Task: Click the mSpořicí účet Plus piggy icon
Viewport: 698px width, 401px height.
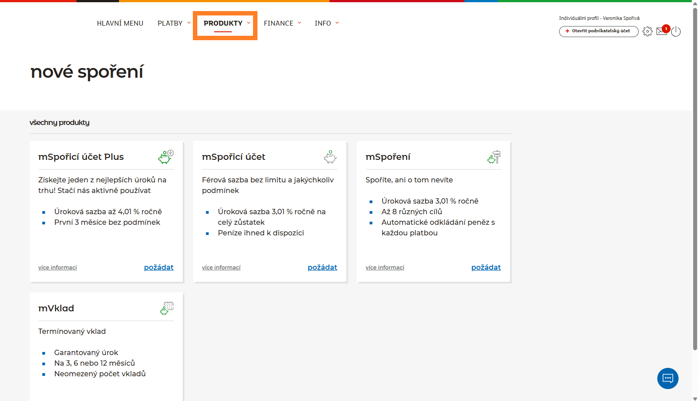Action: pyautogui.click(x=166, y=157)
